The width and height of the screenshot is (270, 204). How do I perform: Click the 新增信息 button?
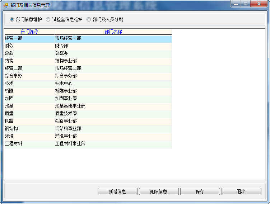pyautogui.click(x=117, y=191)
